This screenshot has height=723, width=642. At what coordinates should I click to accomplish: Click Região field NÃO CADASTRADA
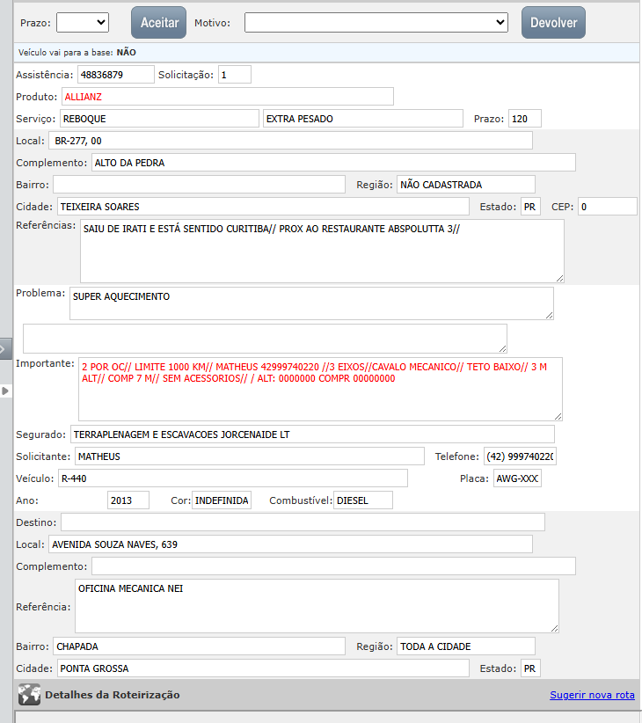(466, 185)
